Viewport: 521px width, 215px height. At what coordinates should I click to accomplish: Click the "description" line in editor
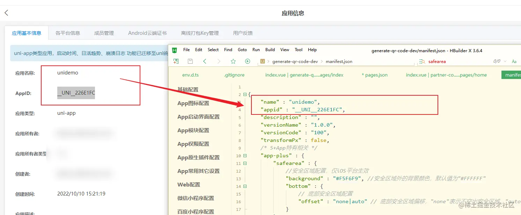(x=290, y=117)
